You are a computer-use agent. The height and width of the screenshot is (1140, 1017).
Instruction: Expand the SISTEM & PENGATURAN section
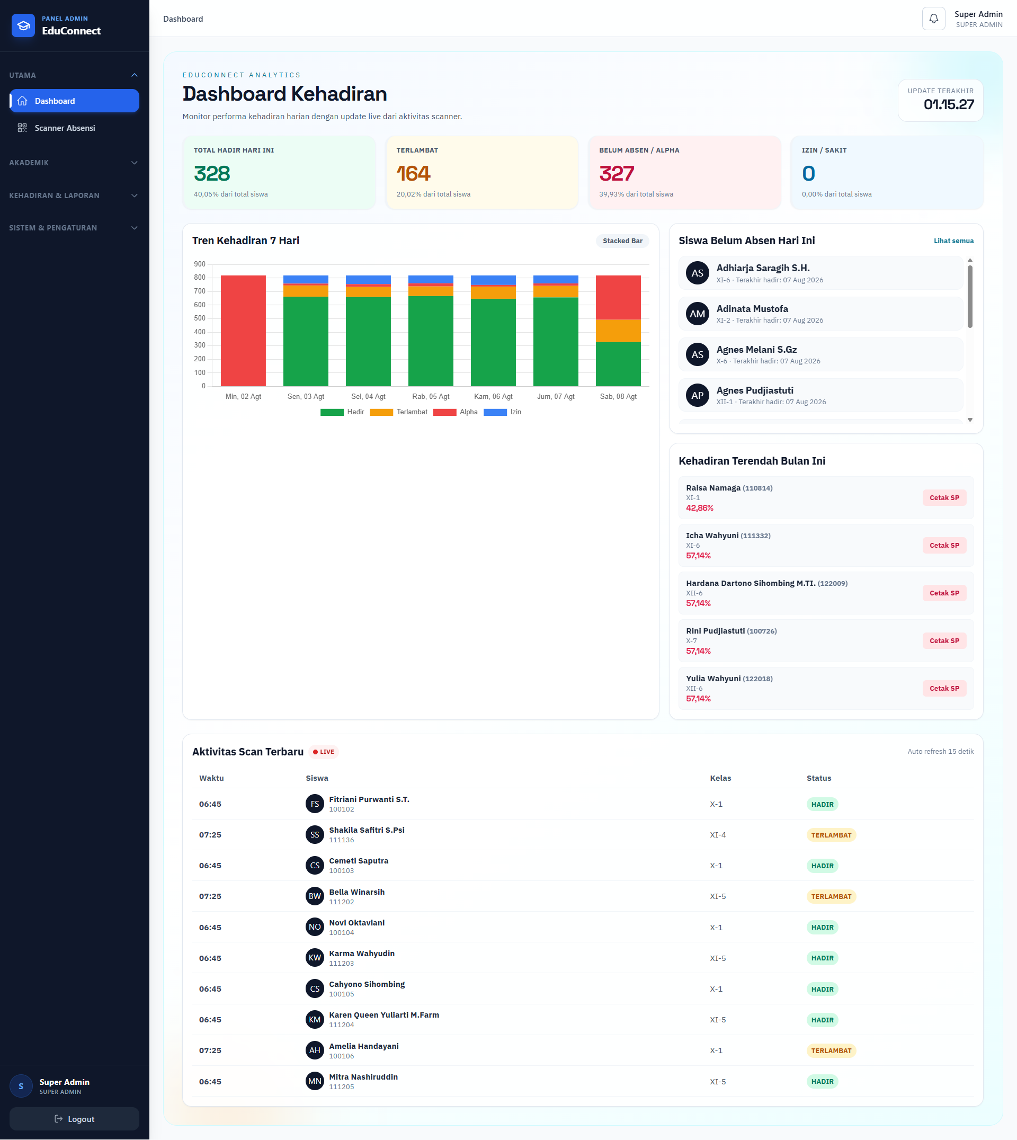(74, 227)
